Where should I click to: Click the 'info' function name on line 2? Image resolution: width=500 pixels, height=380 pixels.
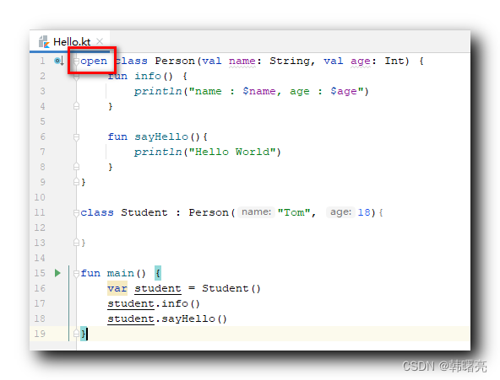coord(148,76)
